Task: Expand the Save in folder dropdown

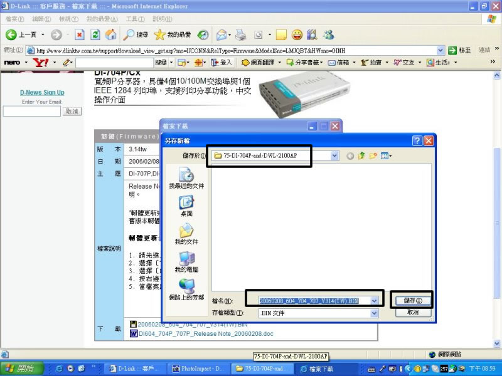Action: click(x=334, y=155)
